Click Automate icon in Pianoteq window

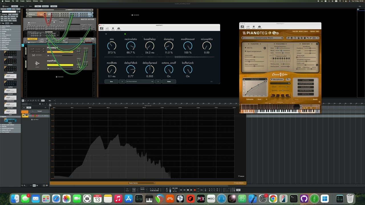pyautogui.click(x=248, y=26)
